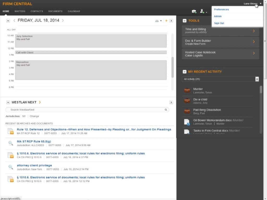Collapse the calendar panel
This screenshot has height=200, width=267.
coord(8,21)
